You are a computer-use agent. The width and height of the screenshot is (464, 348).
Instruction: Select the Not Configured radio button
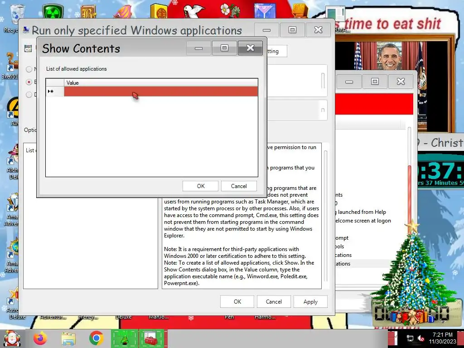[29, 69]
